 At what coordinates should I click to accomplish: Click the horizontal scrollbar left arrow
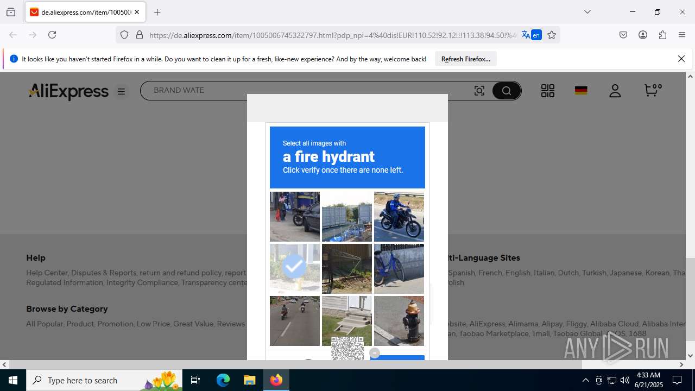click(4, 364)
